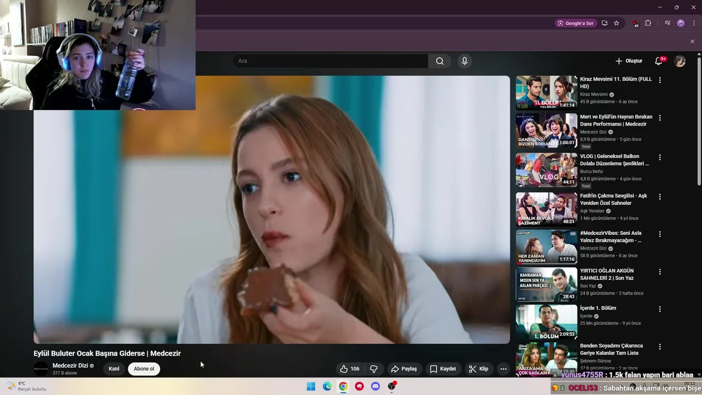Click the YouTube search magnifier button
This screenshot has width=702, height=395.
(x=439, y=61)
